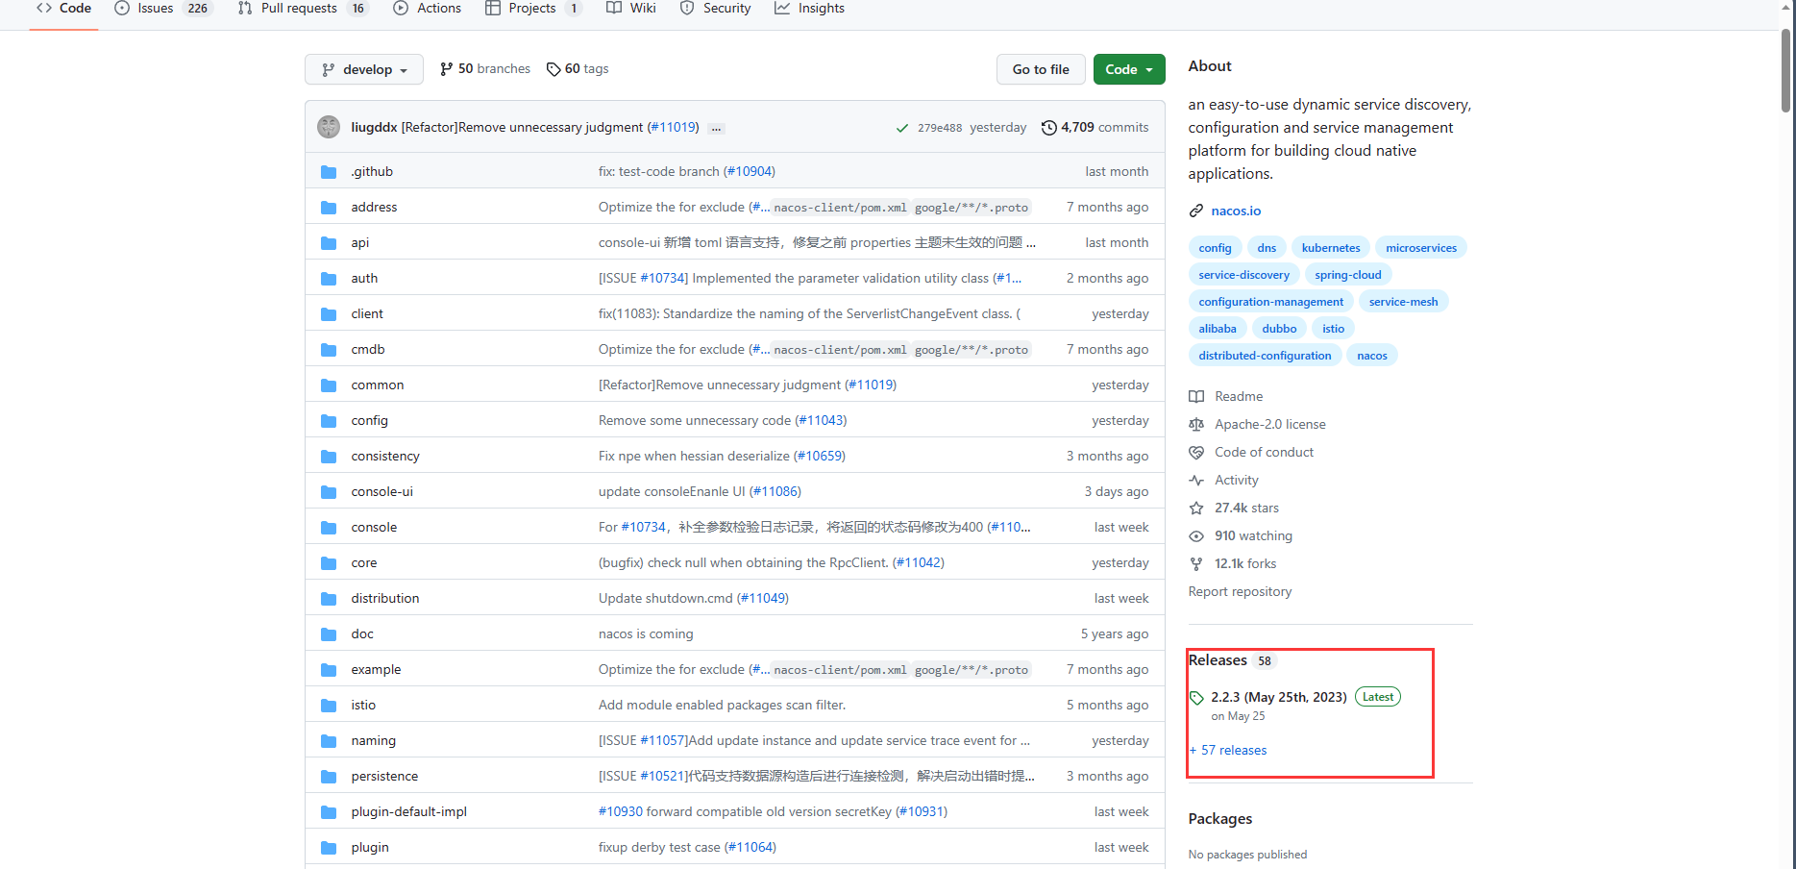Click the branches icon near 50 branches
The width and height of the screenshot is (1796, 869).
coord(446,69)
